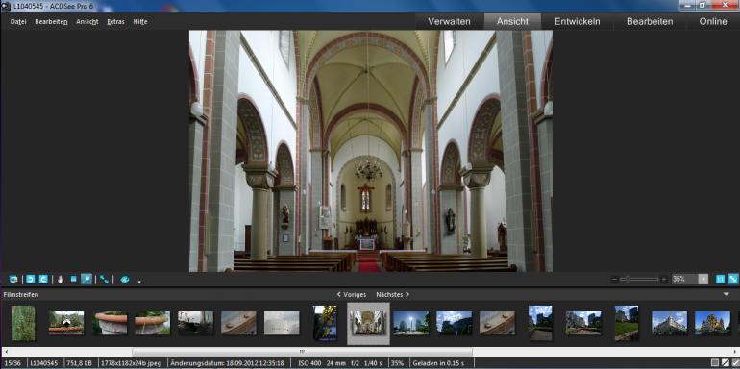Adjust the zoom slider handle

tap(629, 280)
